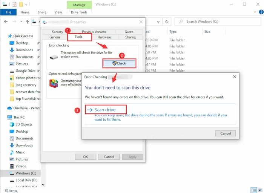The image size is (264, 193).
Task: Select the Drive Tools ribbon tab
Action: tap(79, 12)
